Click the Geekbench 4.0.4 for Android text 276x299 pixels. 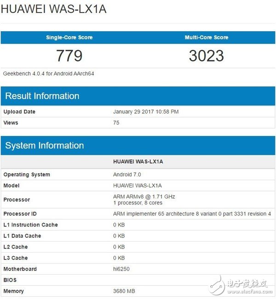(49, 73)
